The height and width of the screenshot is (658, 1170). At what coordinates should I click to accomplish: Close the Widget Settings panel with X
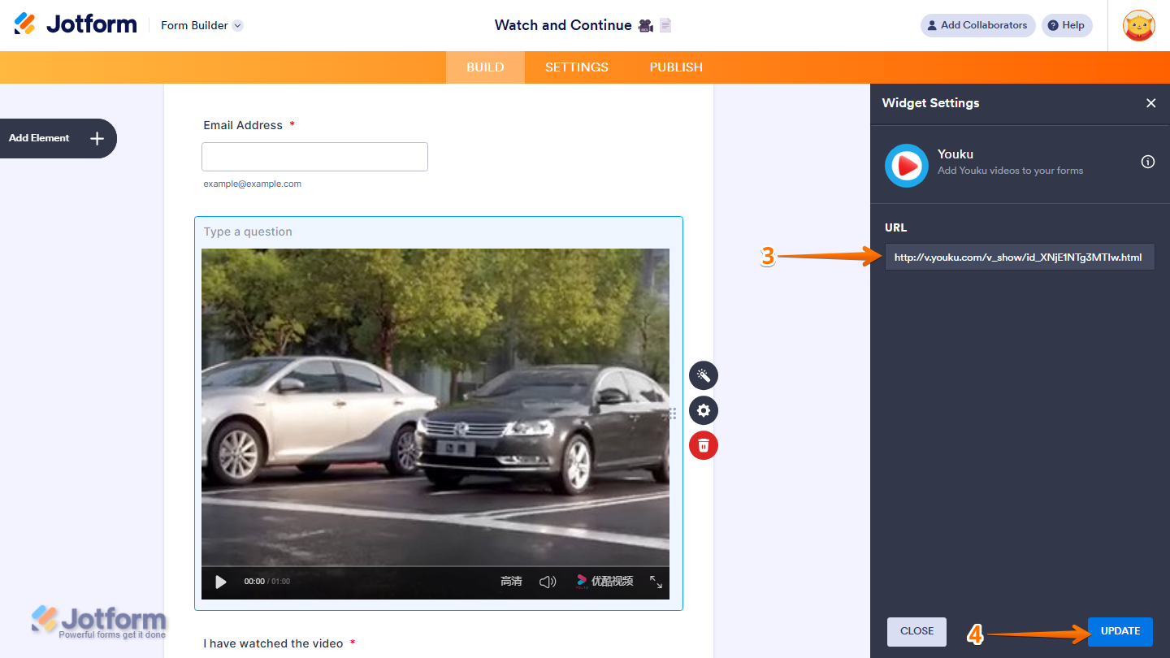(x=1150, y=103)
